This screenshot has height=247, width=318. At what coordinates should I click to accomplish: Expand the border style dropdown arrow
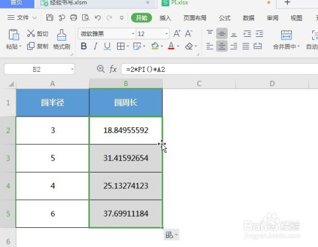128,46
